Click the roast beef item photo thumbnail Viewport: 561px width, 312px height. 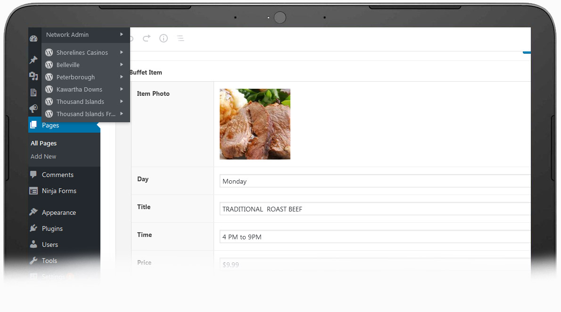click(x=255, y=124)
